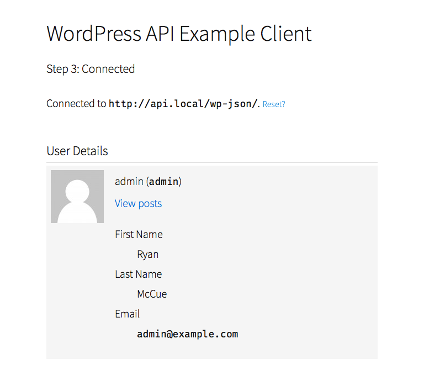424x365 pixels.
Task: Click the Reset? link
Action: (x=274, y=104)
